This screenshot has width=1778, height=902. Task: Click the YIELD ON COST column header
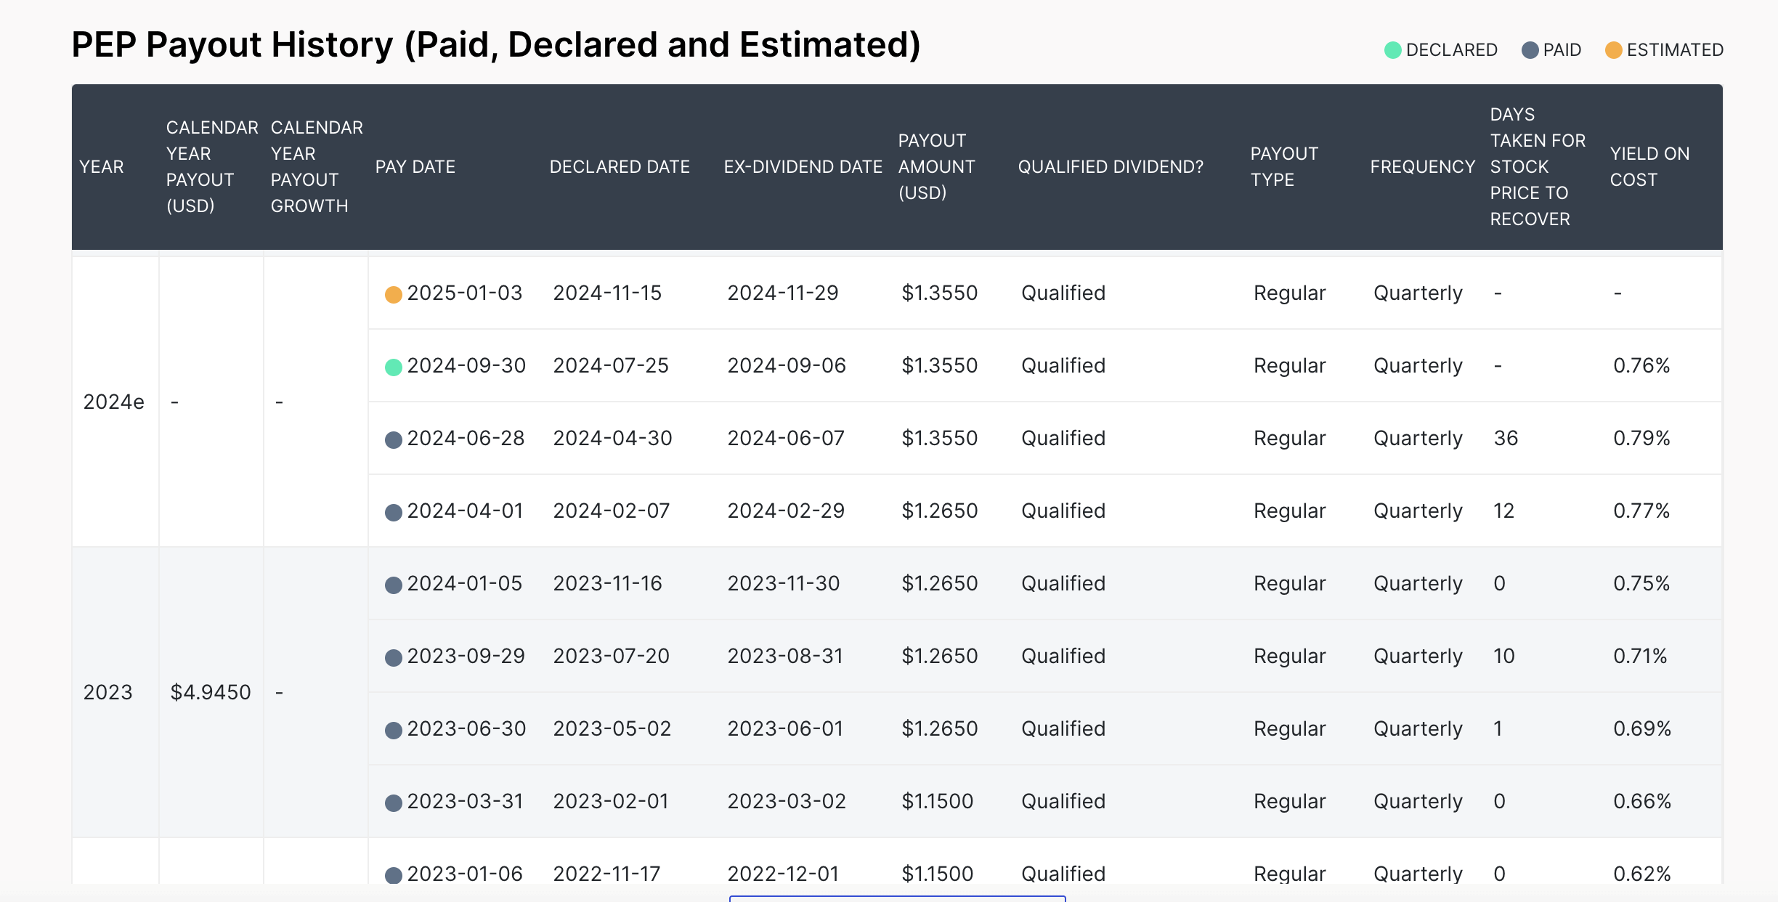[x=1649, y=167]
